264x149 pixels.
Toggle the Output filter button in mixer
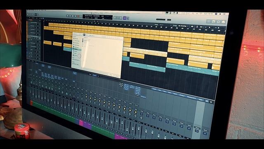182,96
